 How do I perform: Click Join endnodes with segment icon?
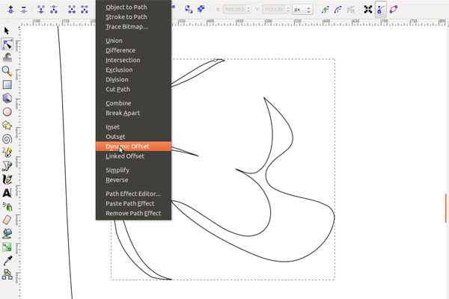pyautogui.click(x=72, y=10)
